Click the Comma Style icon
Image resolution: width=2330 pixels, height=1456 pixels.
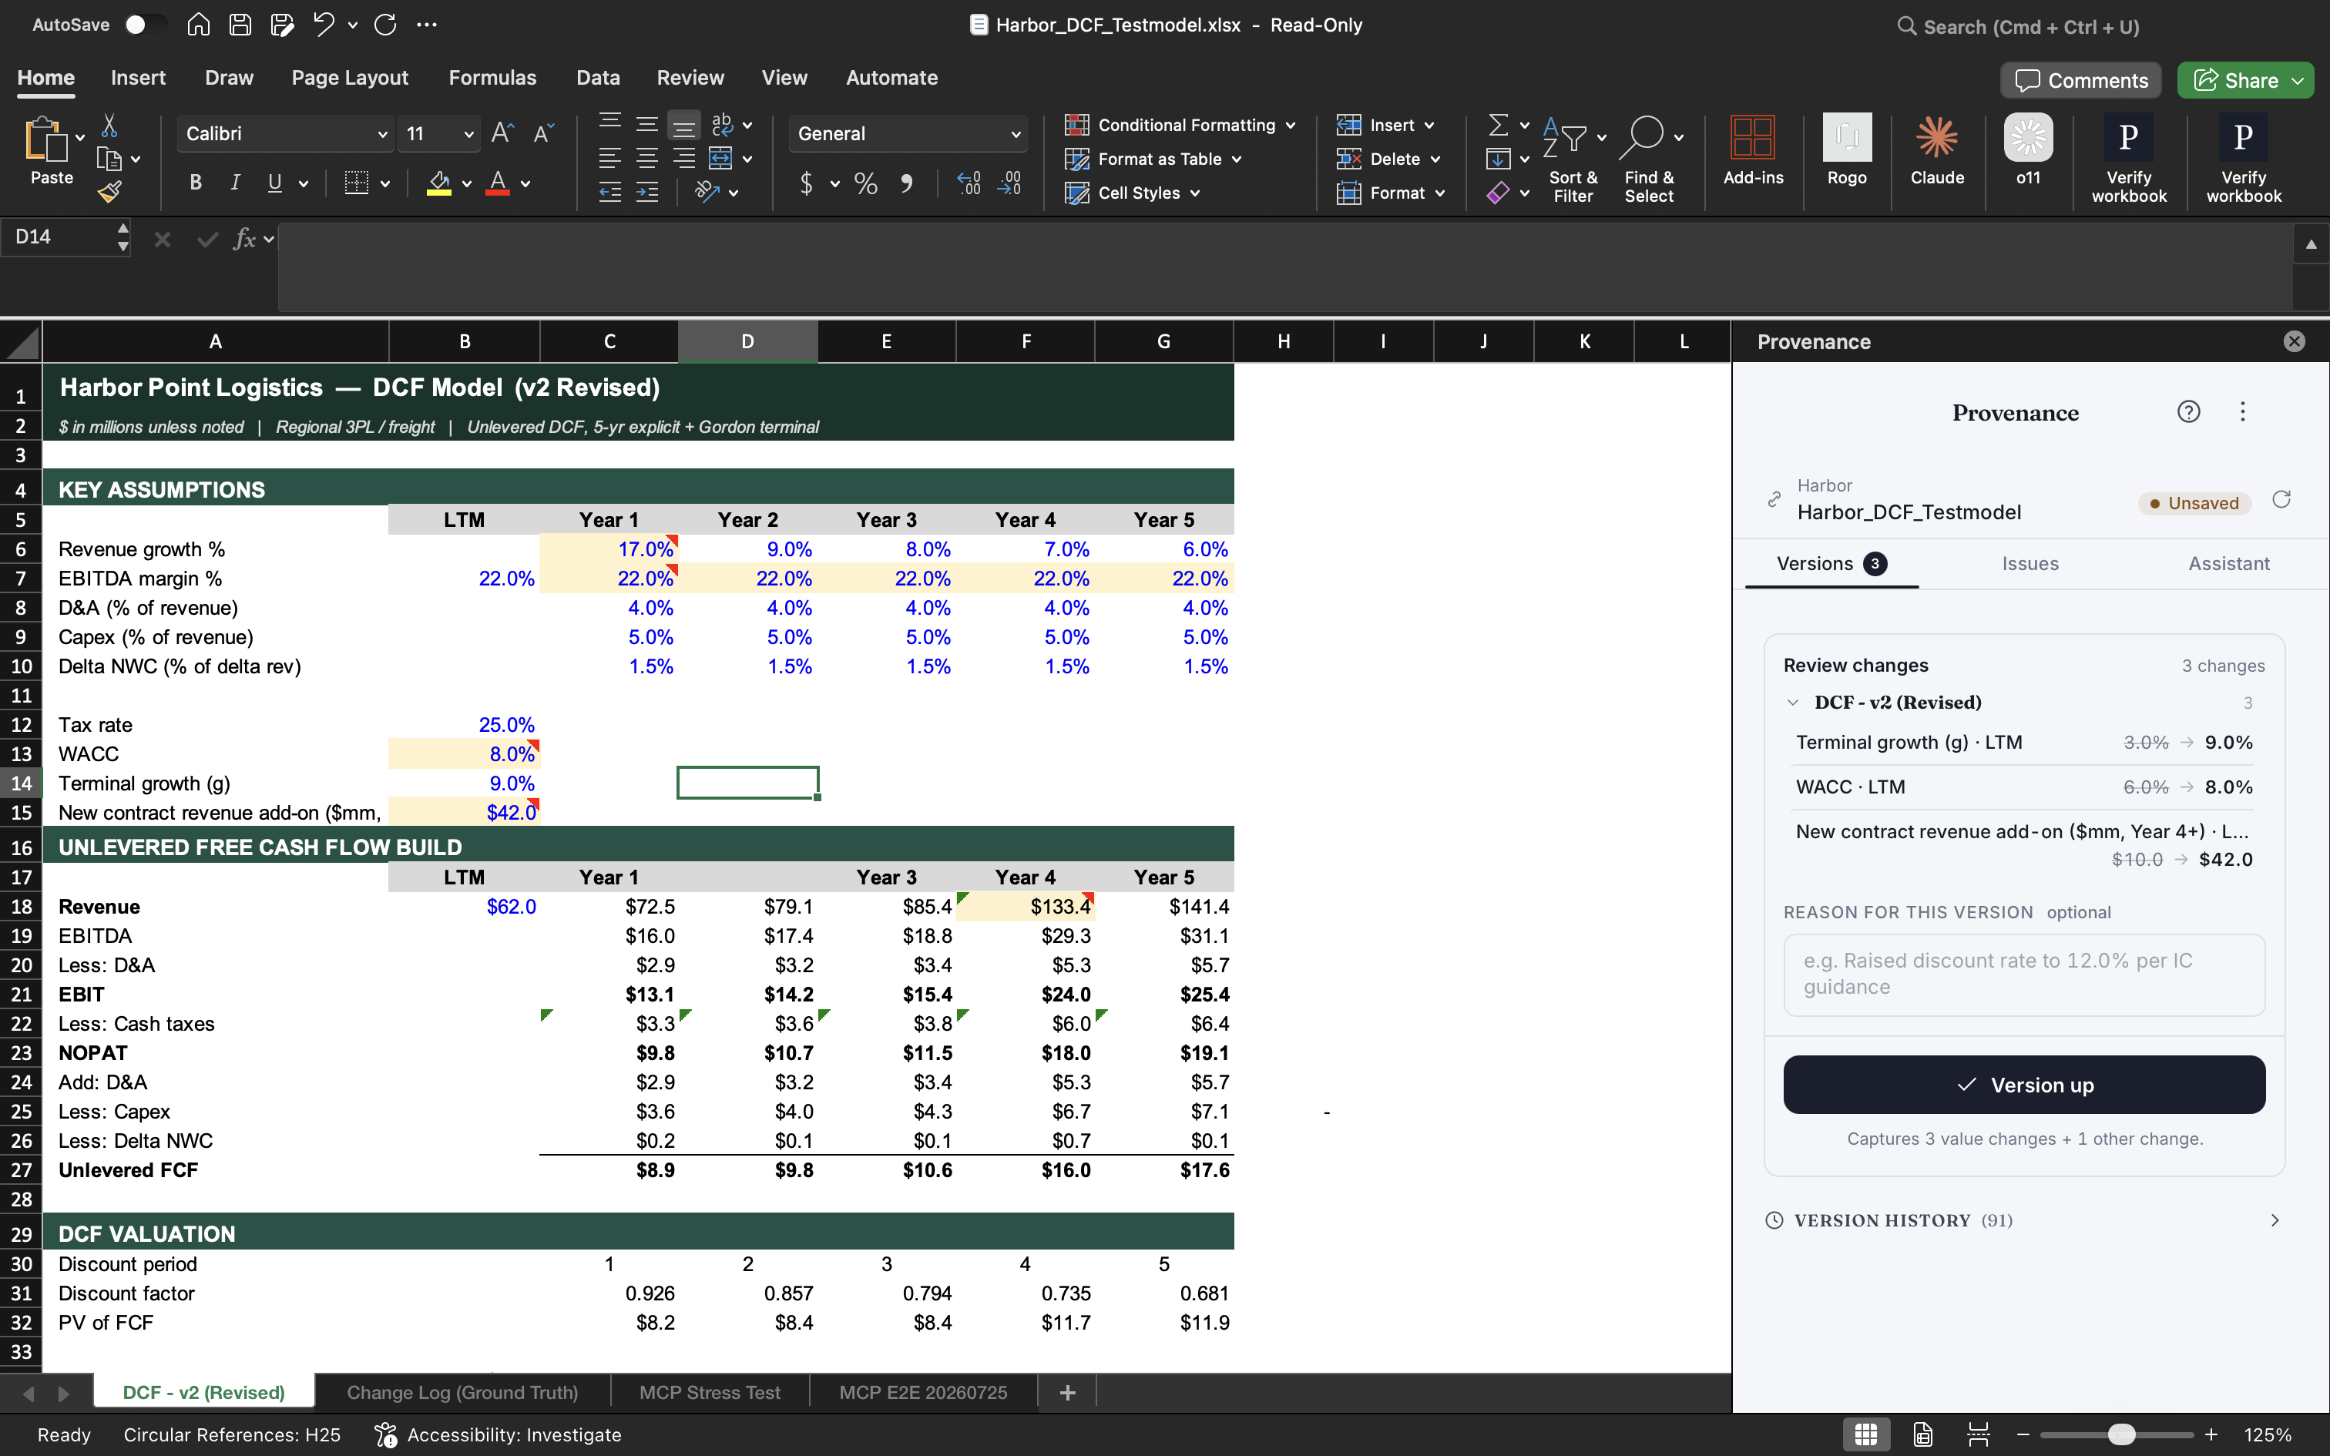click(x=906, y=183)
